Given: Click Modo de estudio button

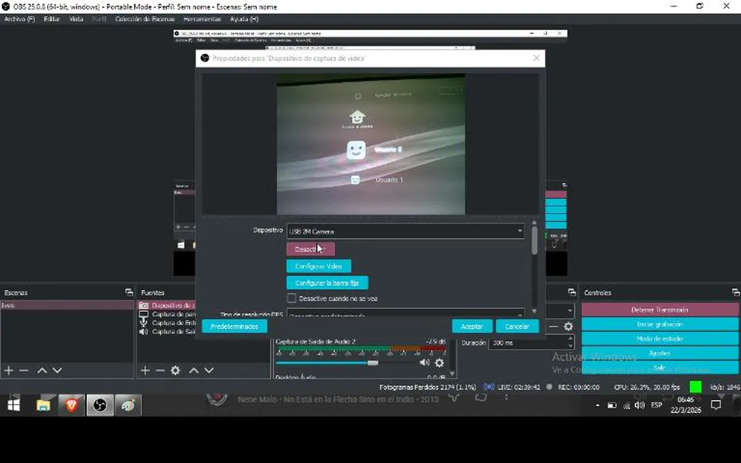Looking at the screenshot, I should 660,339.
